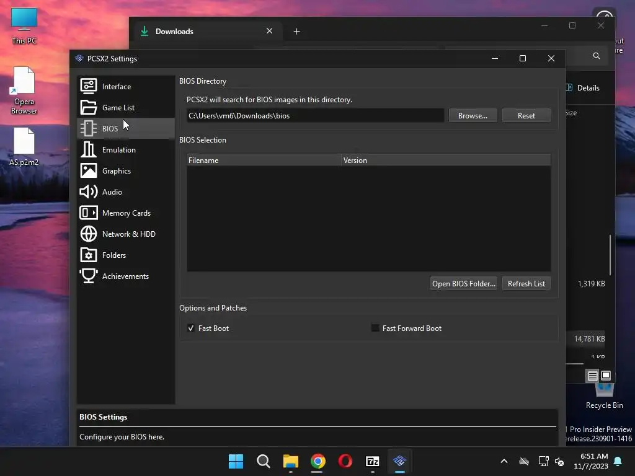
Task: Open File Explorer from taskbar
Action: click(291, 461)
